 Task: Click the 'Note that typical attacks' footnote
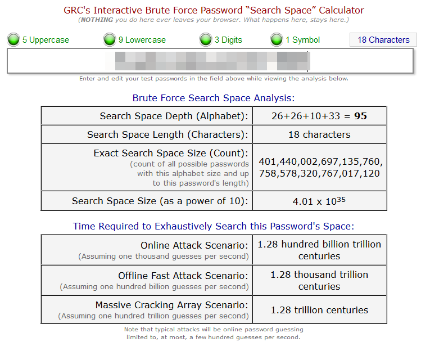214,333
